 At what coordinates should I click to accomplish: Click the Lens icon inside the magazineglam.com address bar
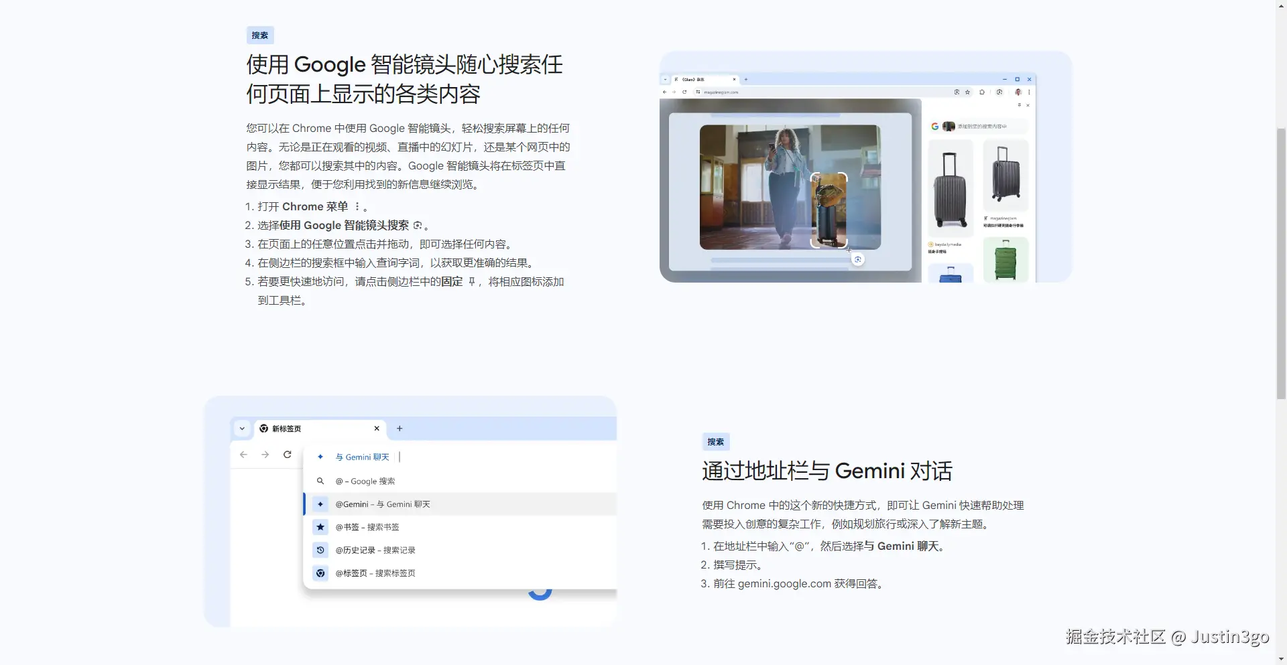click(957, 92)
